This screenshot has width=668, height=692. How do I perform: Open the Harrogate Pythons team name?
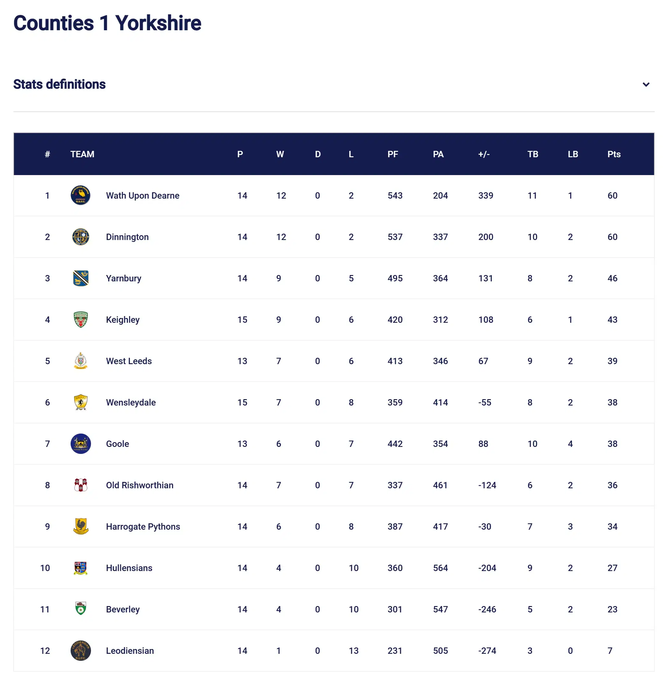[143, 526]
